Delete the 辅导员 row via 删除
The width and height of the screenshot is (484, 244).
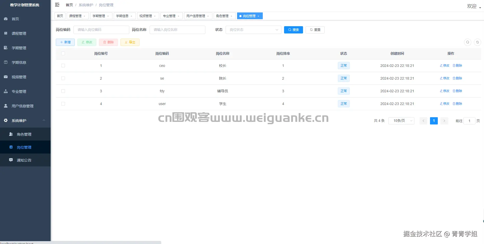(x=457, y=91)
